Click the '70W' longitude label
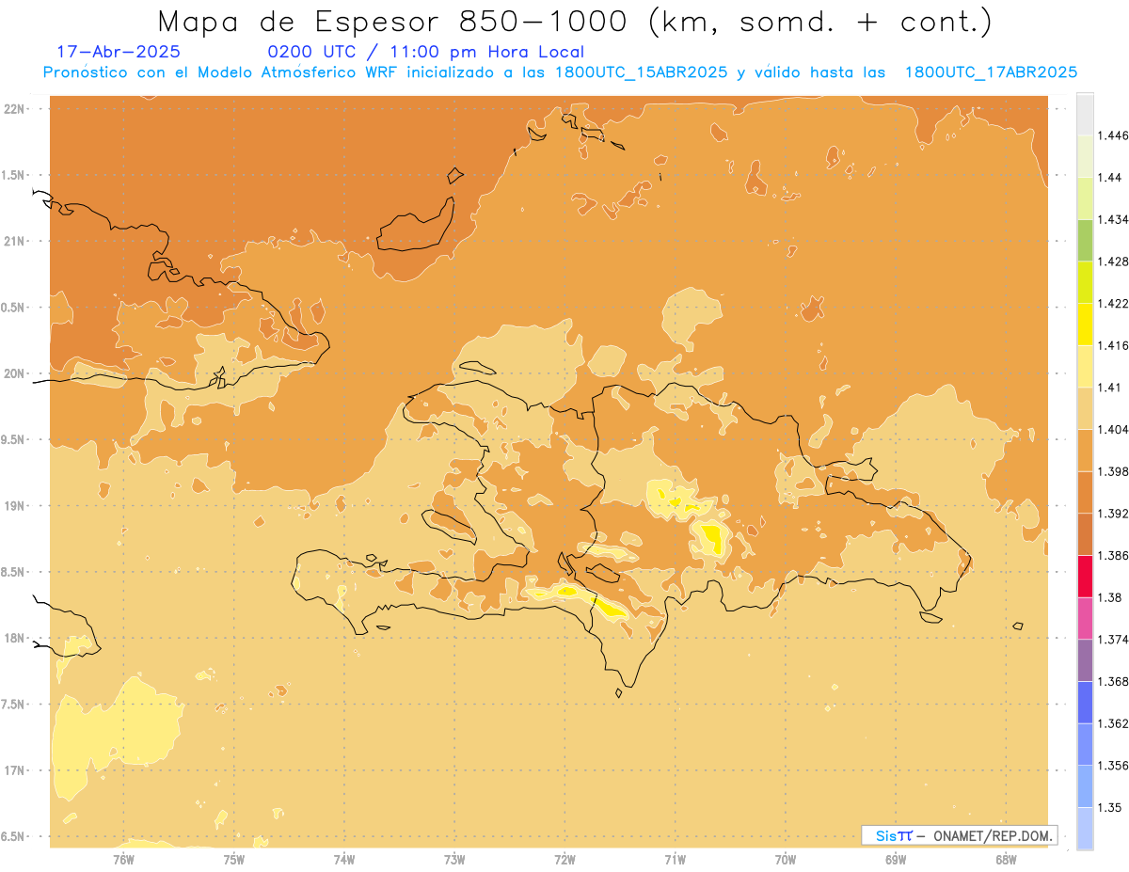The height and width of the screenshot is (872, 1129). tap(786, 860)
